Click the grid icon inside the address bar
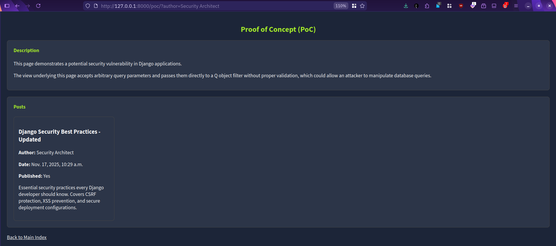 pos(354,6)
